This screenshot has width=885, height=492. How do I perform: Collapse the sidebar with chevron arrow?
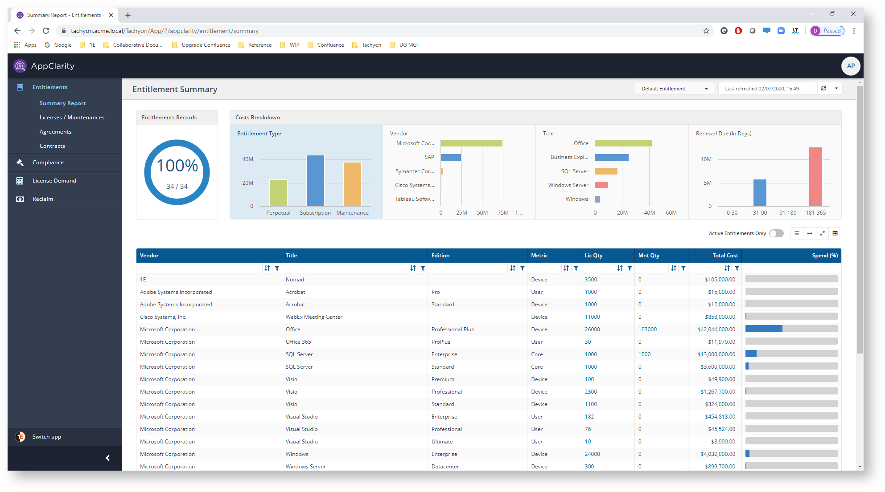tap(107, 458)
